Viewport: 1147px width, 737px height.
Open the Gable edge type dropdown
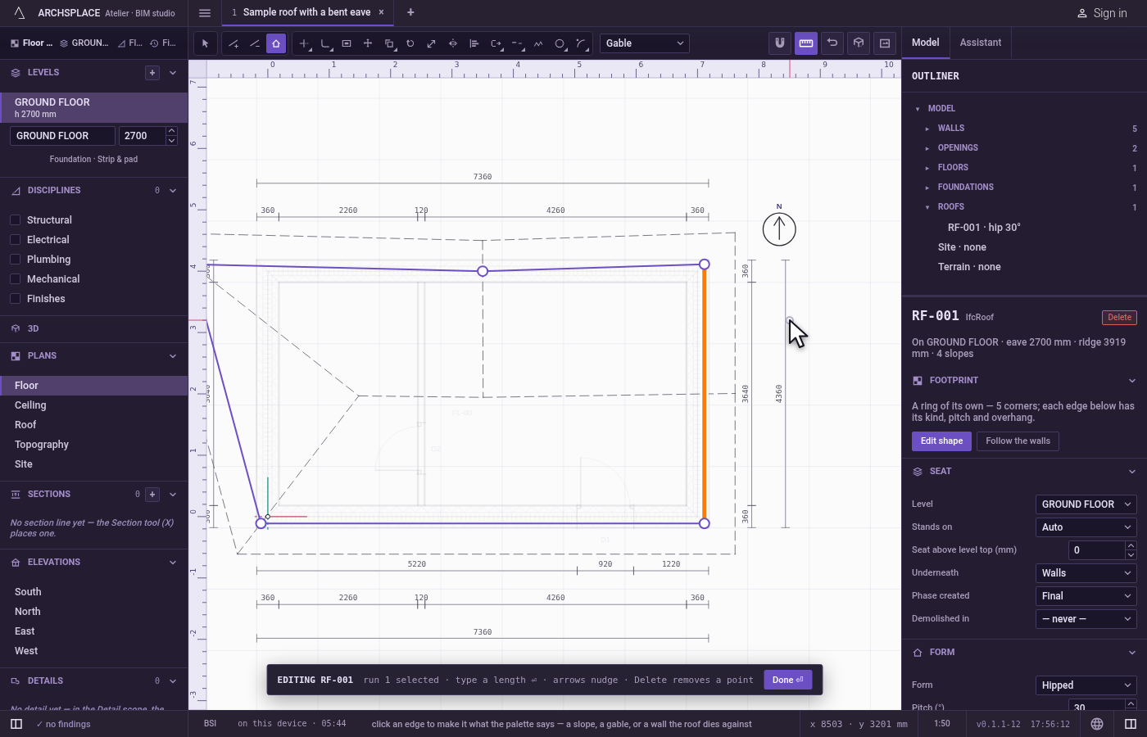click(645, 43)
